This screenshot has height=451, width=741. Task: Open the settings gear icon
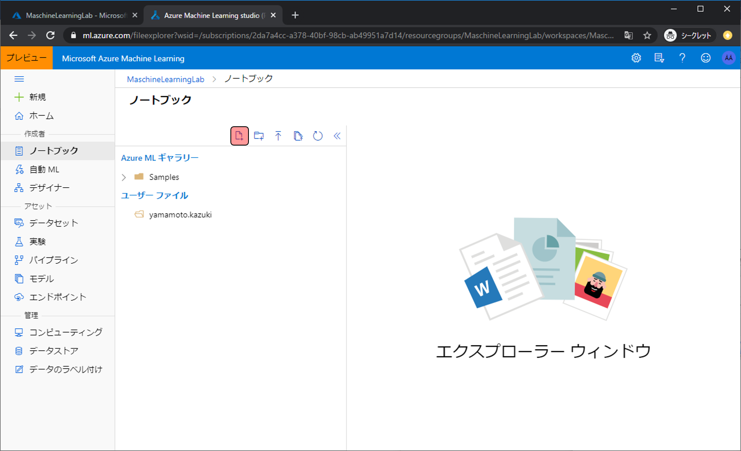[636, 58]
